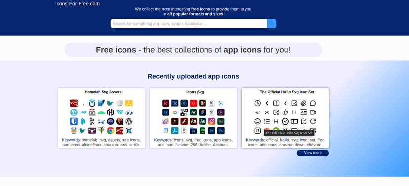Viewport: 409px width, 186px height.
Task: Open the Adobe Acrobat PDF icon
Action: point(175,131)
